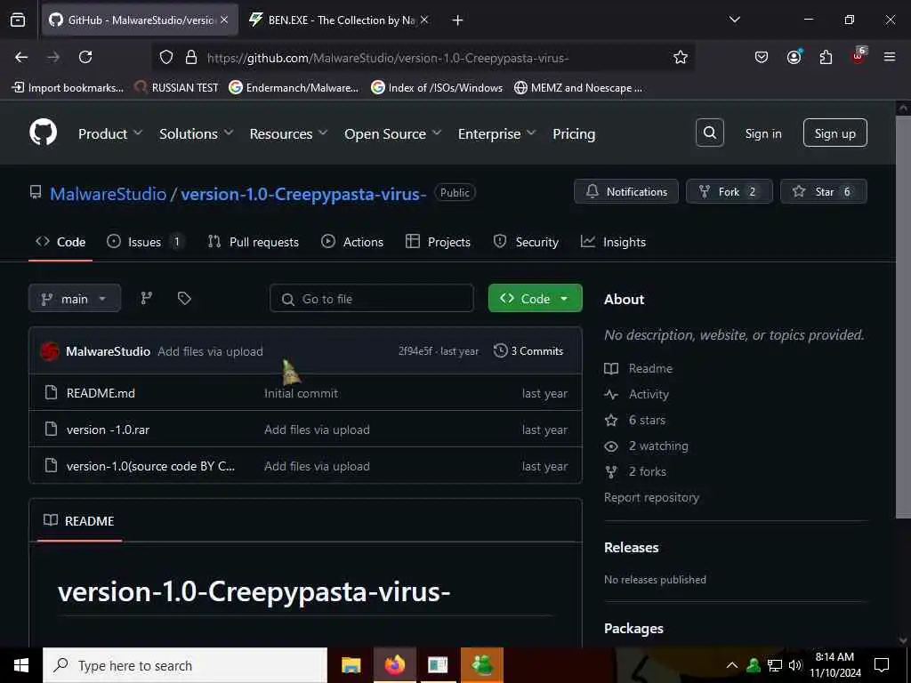
Task: Click the README.md file icon
Action: click(51, 392)
